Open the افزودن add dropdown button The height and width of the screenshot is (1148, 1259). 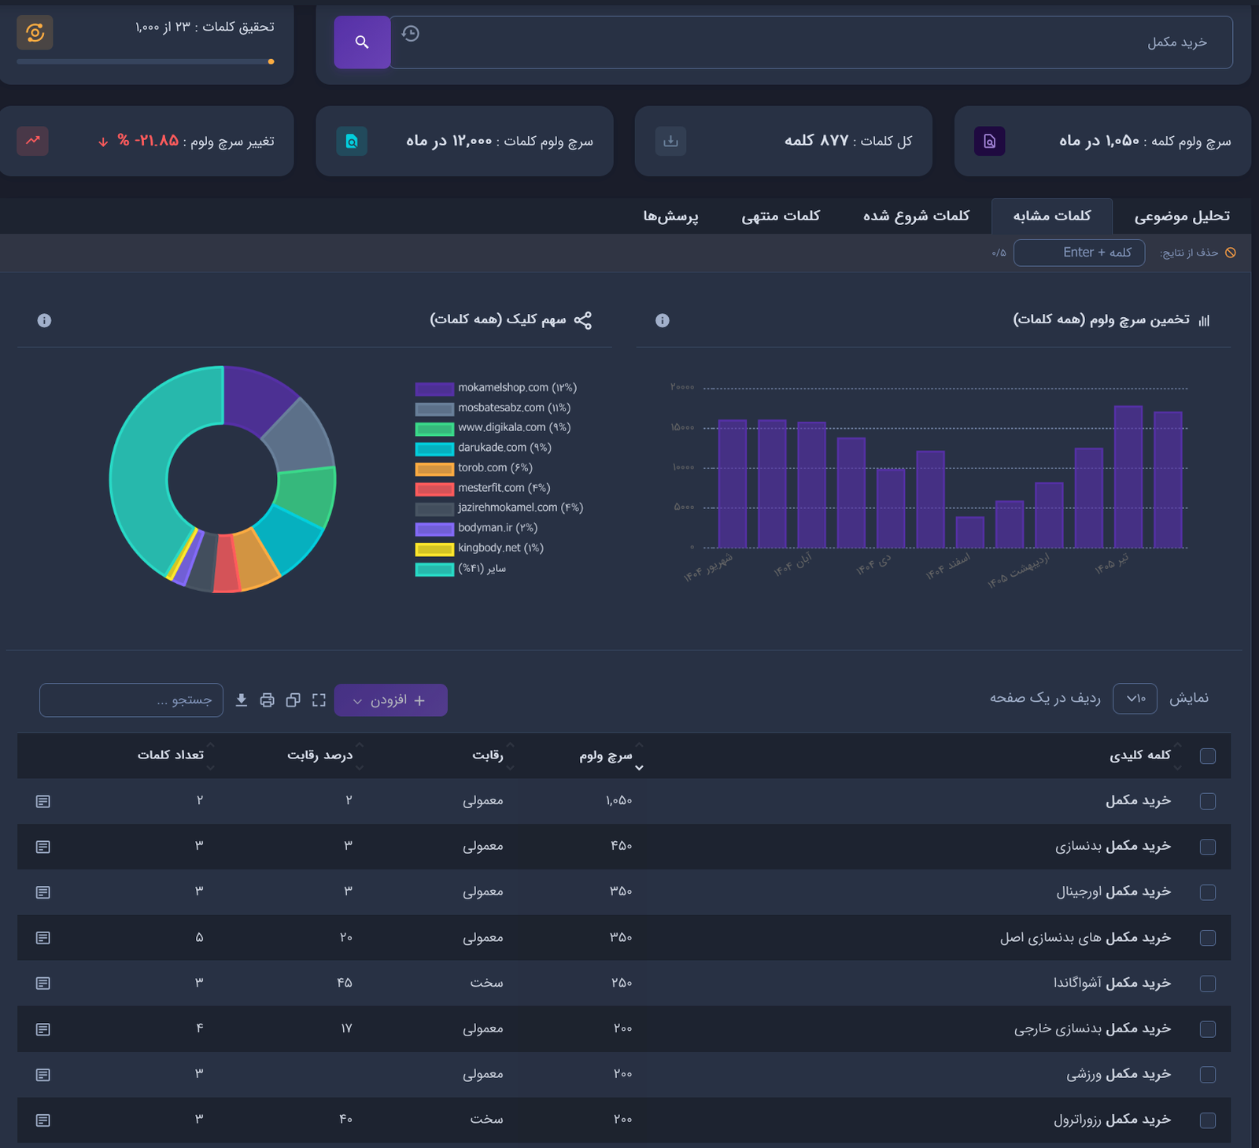[391, 700]
